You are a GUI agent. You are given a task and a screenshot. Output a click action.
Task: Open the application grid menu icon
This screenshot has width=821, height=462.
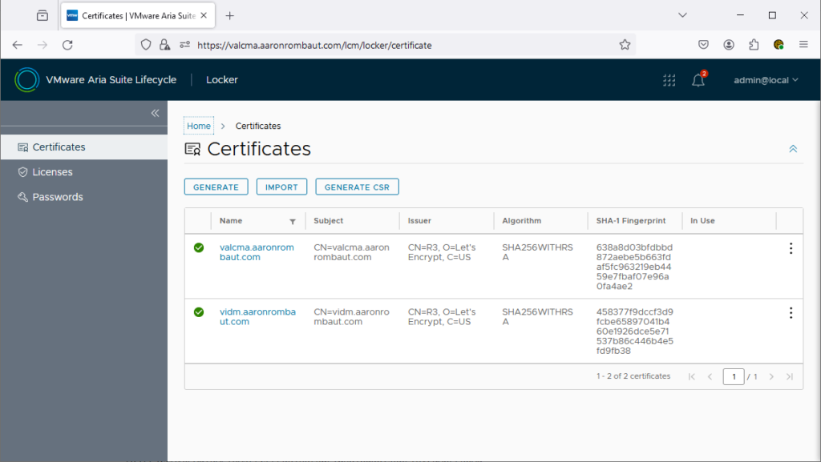click(669, 80)
